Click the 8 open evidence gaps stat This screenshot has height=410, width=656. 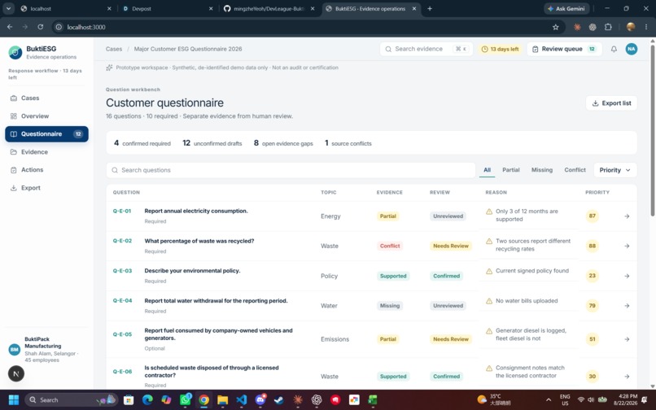(x=283, y=143)
